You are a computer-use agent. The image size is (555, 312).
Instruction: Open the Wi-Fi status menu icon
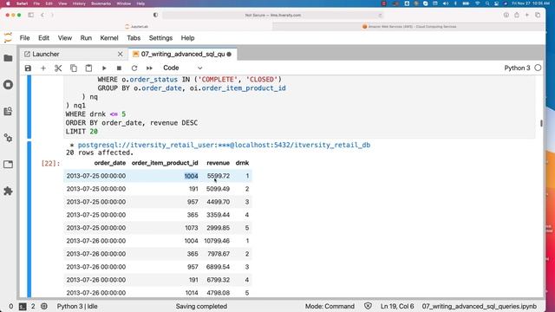[478, 3]
